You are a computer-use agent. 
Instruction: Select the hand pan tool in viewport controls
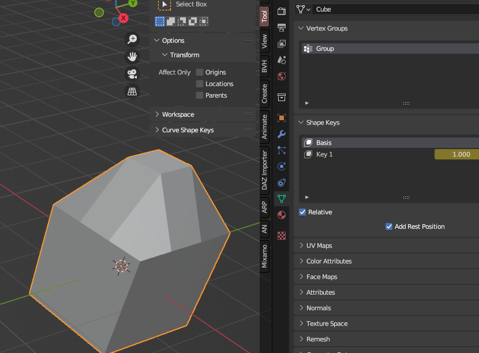132,57
